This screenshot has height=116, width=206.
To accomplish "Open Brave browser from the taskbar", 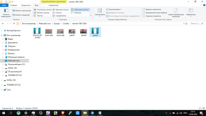I will coord(63,113).
